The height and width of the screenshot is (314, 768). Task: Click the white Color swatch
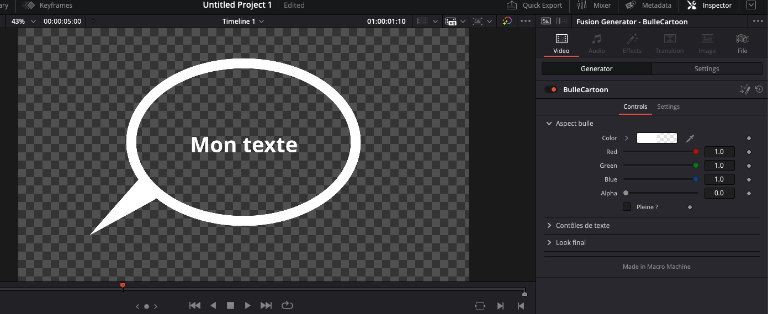point(656,138)
